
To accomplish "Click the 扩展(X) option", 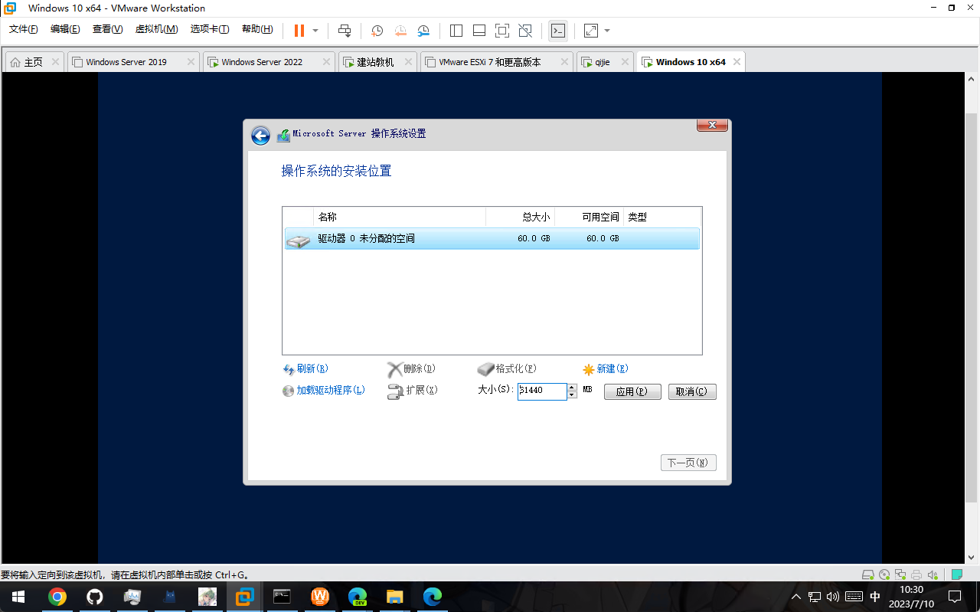I will tap(413, 391).
